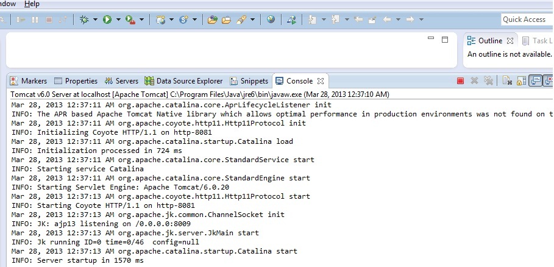Click the Open Task folder icon
The height and width of the screenshot is (267, 554).
coord(226,20)
